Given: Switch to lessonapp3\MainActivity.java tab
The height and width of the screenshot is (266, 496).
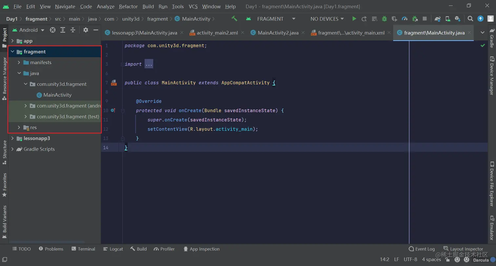Looking at the screenshot, I should pyautogui.click(x=144, y=33).
